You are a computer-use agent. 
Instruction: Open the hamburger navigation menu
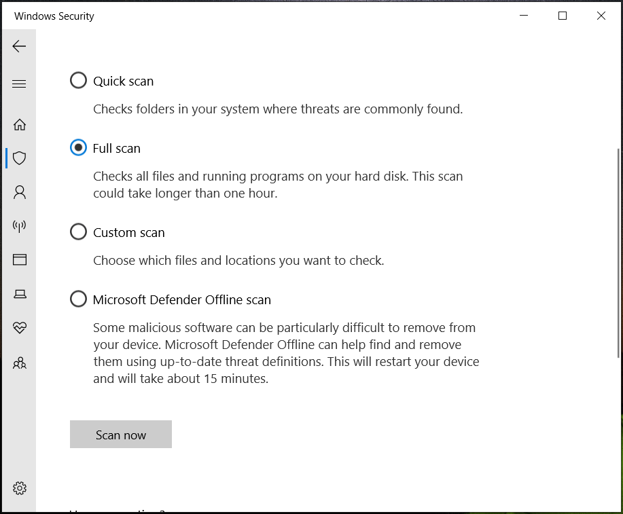coord(19,84)
